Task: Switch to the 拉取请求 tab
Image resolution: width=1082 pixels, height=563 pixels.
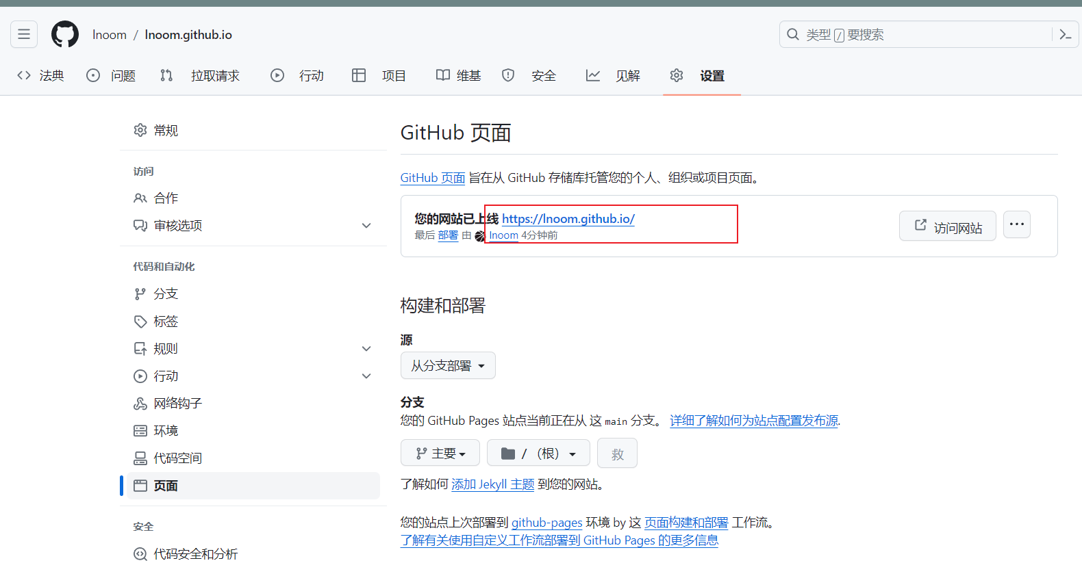Action: tap(200, 75)
